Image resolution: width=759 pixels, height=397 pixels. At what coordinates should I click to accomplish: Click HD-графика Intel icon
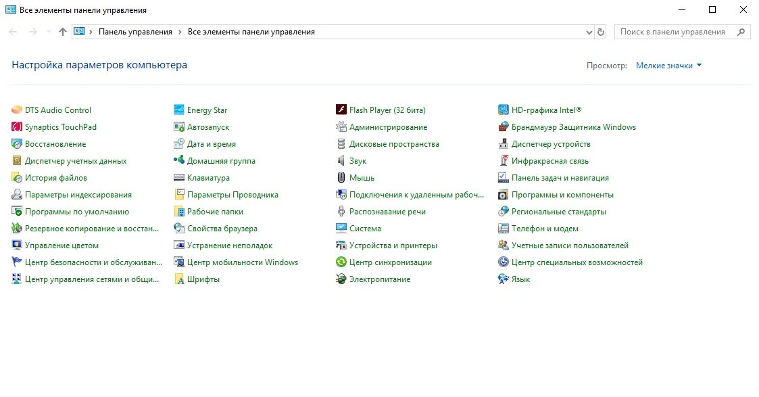pos(504,110)
